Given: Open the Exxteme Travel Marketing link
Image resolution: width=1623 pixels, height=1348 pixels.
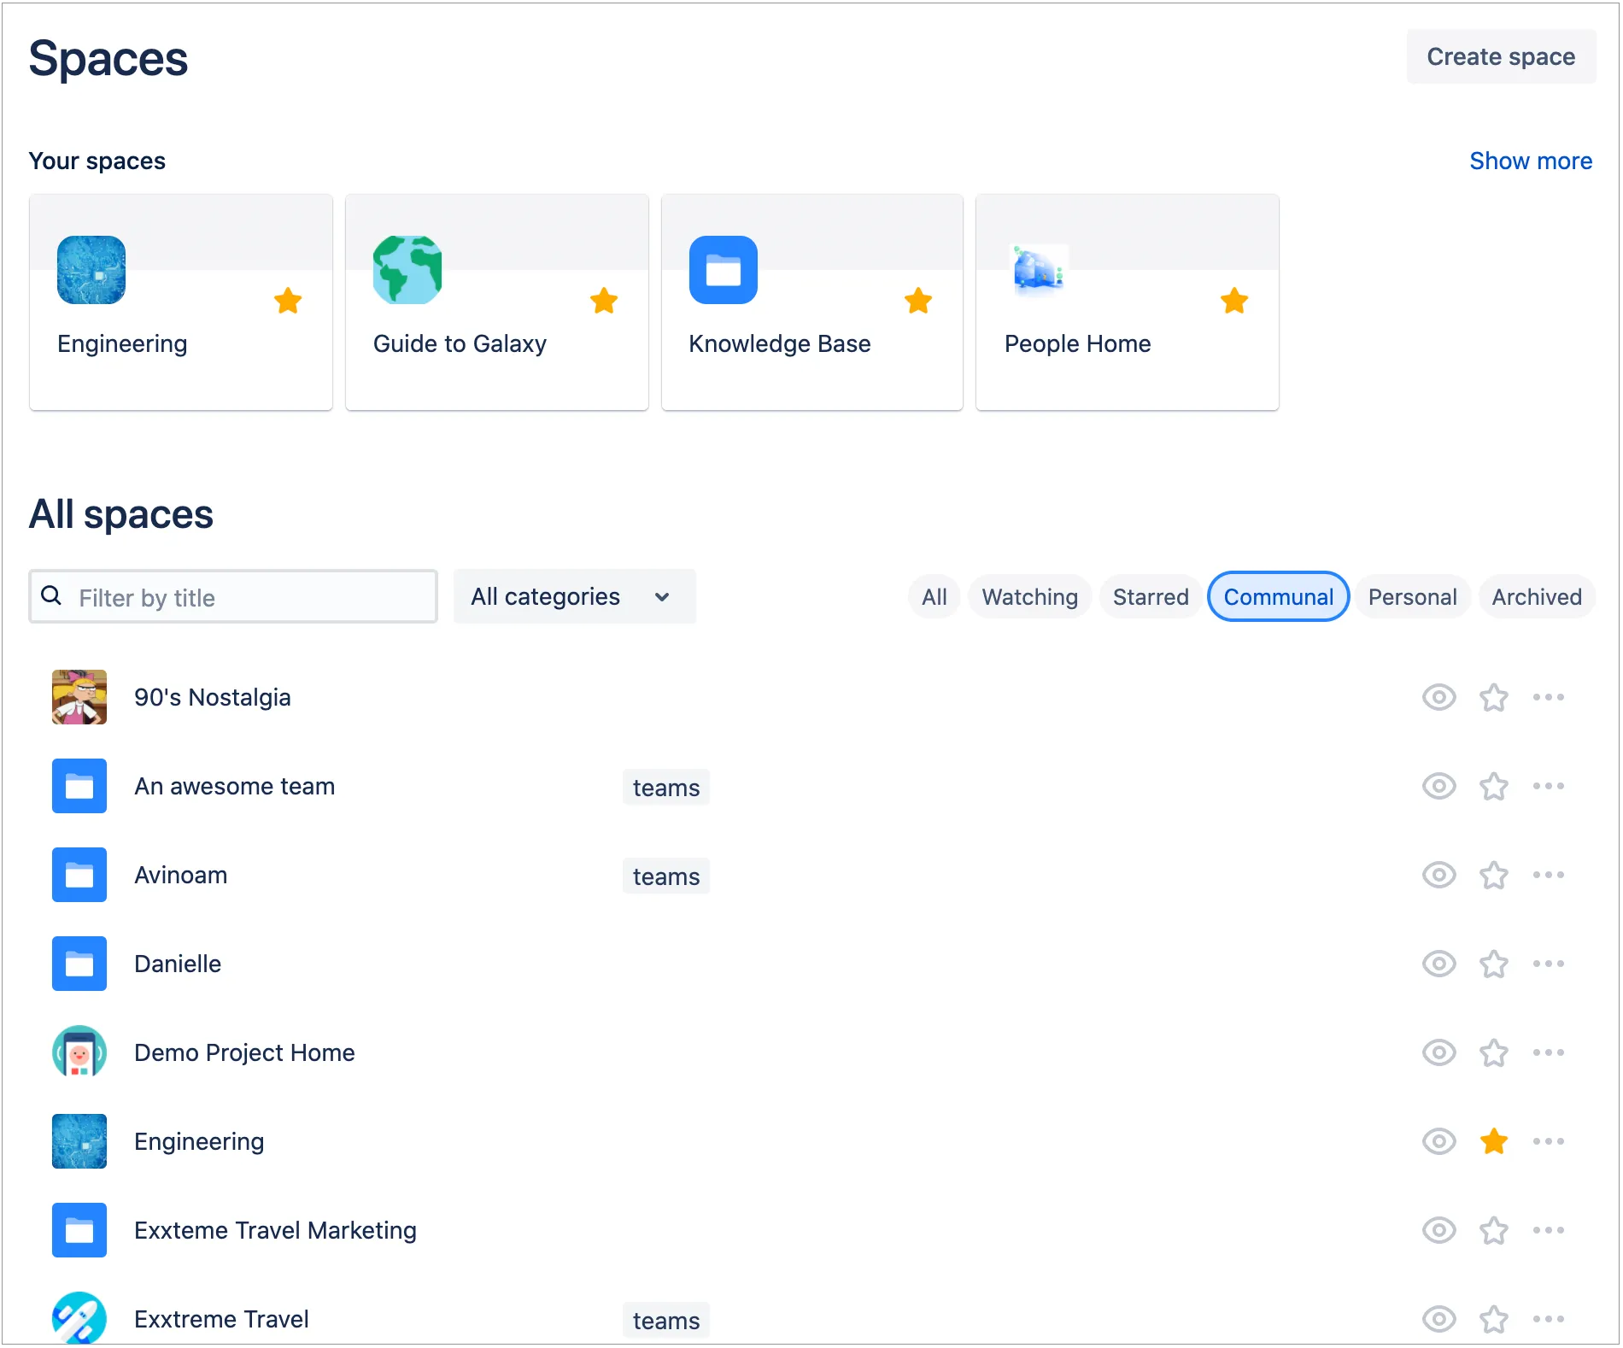Looking at the screenshot, I should point(275,1230).
